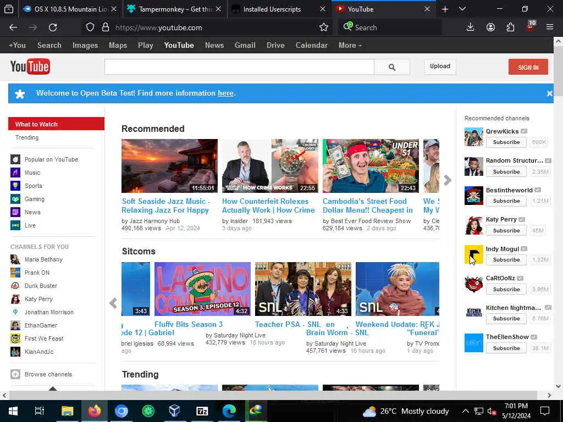Open Dunk Buster channel avatar
The height and width of the screenshot is (422, 563).
tap(15, 286)
